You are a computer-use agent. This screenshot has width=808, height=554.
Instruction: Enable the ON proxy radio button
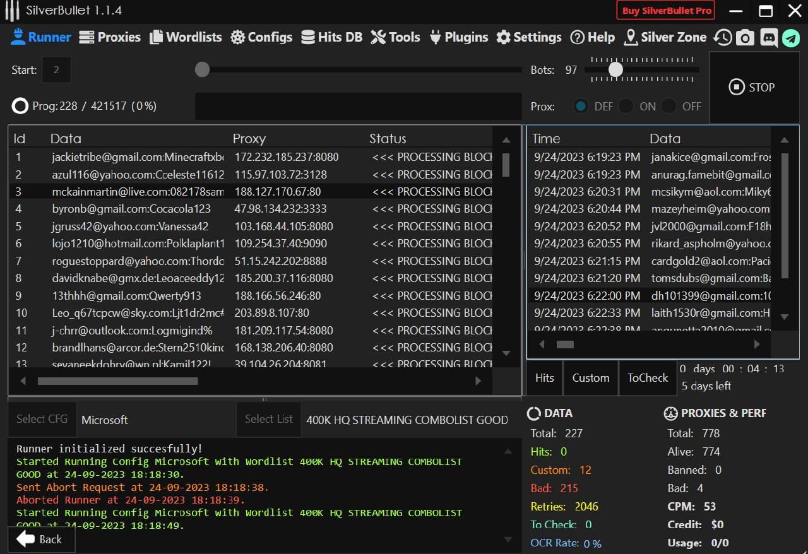pos(626,107)
